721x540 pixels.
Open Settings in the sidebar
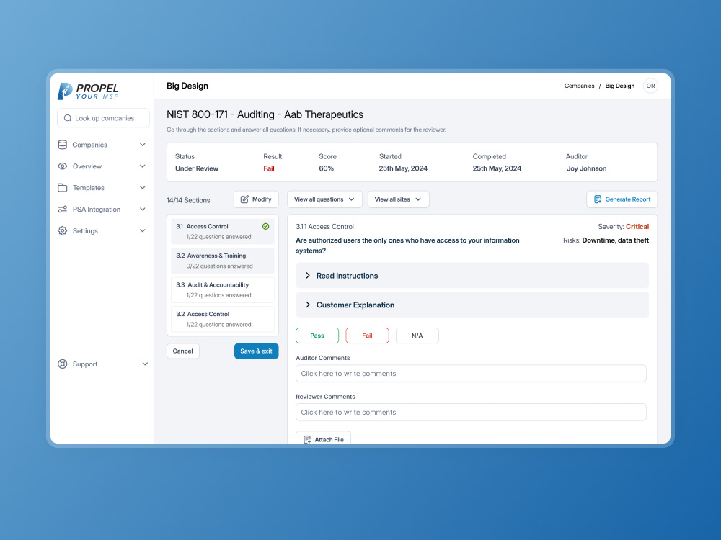coord(102,230)
